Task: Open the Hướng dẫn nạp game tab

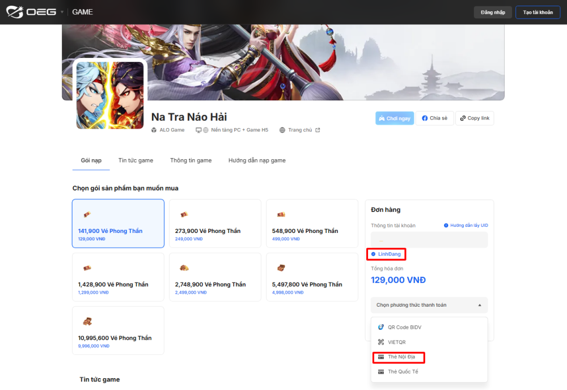Action: (x=257, y=160)
